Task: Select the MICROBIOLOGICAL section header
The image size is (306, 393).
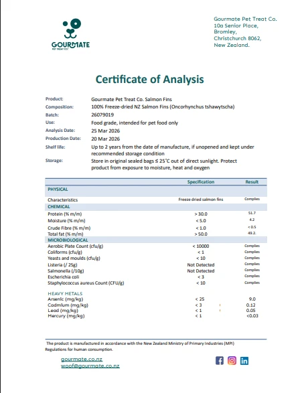Action: point(68,240)
